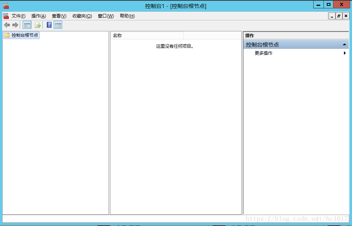
Task: Click the 控制台根节点 actions section header
Action: [x=296, y=44]
